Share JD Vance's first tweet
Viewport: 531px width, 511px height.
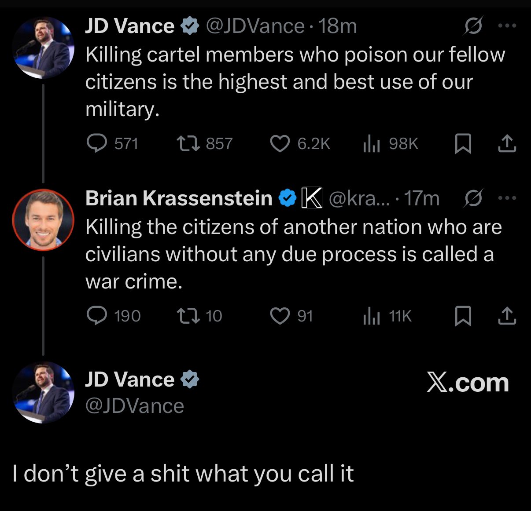pos(507,143)
